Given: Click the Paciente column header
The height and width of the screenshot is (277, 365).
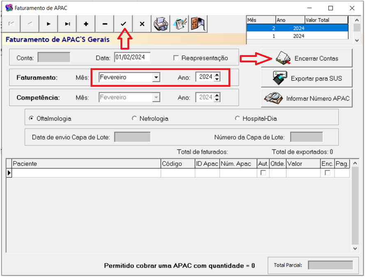Looking at the screenshot, I should 86,164.
